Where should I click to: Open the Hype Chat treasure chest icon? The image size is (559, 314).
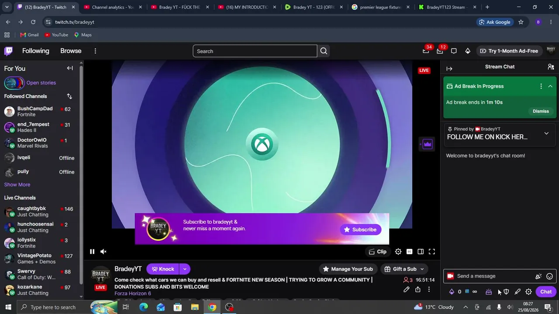coord(489,292)
